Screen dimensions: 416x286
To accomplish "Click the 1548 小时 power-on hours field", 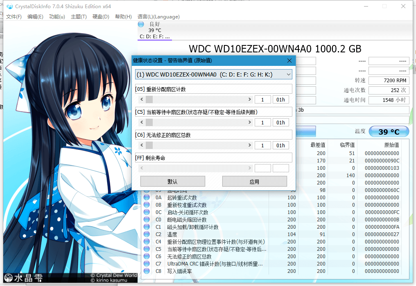I will [389, 100].
